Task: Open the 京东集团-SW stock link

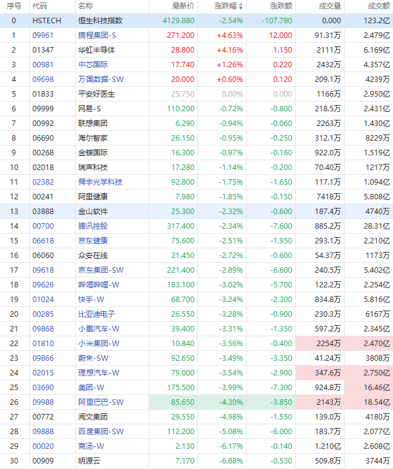Action: (x=101, y=270)
